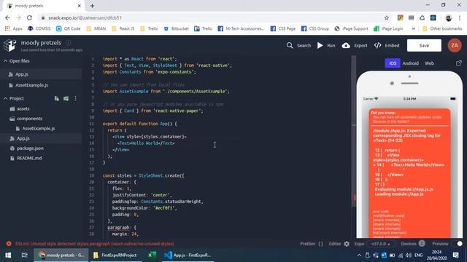Click the import Card line in editor
Image resolution: width=467 pixels, height=262 pixels.
tap(153, 111)
